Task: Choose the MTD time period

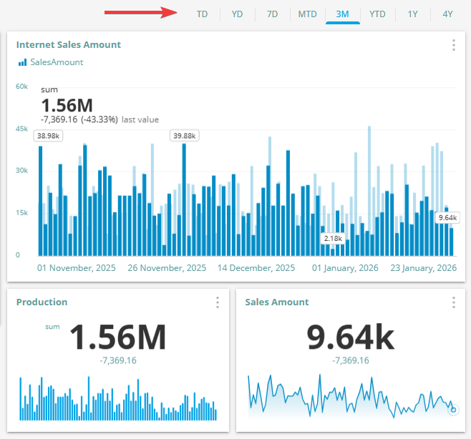Action: coord(307,14)
